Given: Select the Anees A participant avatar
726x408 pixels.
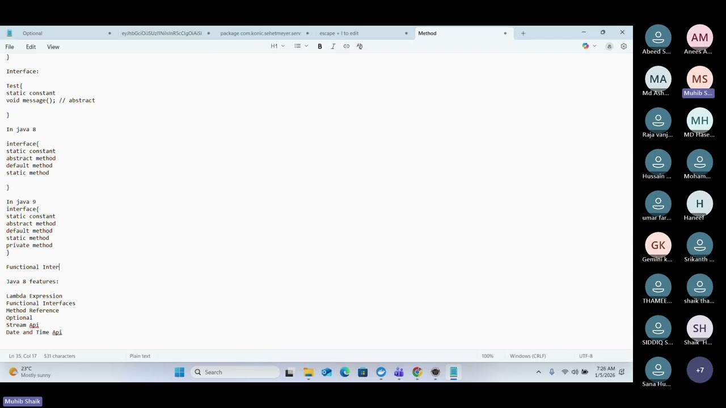Looking at the screenshot, I should coord(699,37).
